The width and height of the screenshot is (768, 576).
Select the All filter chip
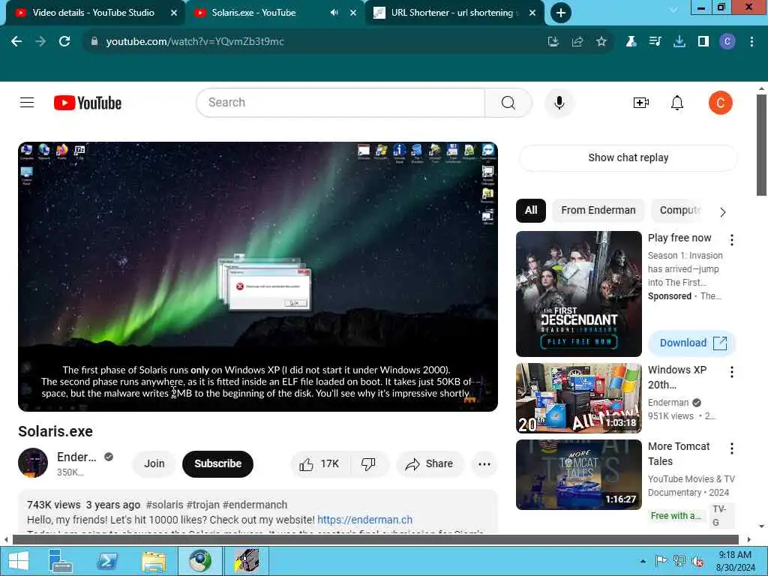click(x=531, y=210)
